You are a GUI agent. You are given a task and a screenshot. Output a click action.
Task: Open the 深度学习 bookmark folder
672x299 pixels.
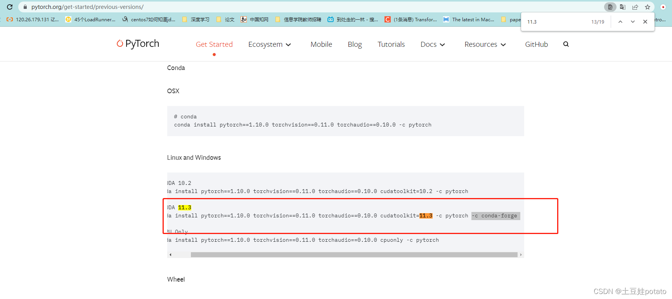[196, 19]
